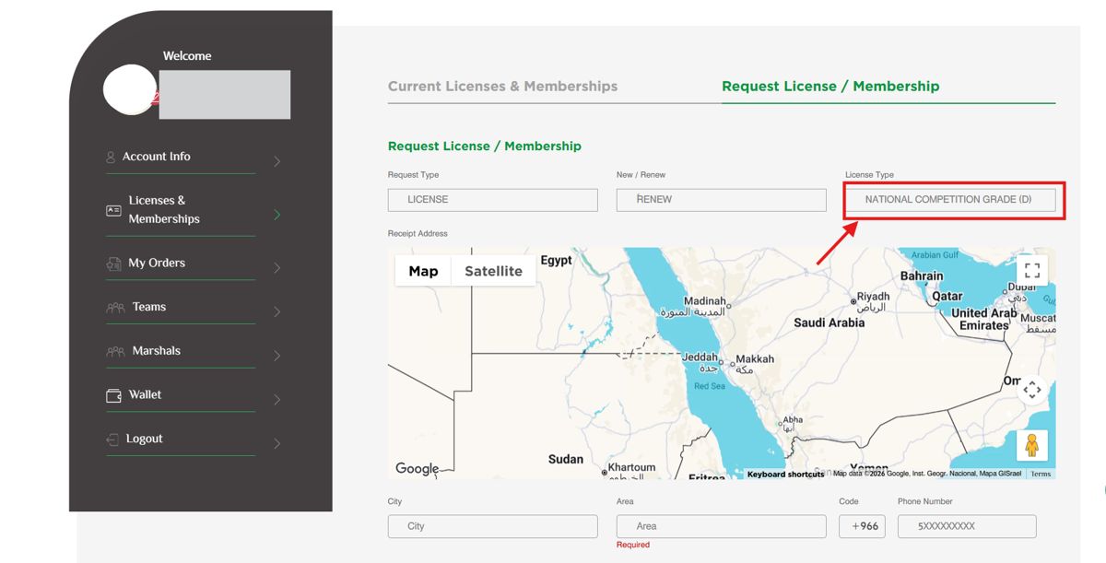Screen dimensions: 1106x563
Task: Open the map camera controls icon
Action: click(x=1032, y=390)
